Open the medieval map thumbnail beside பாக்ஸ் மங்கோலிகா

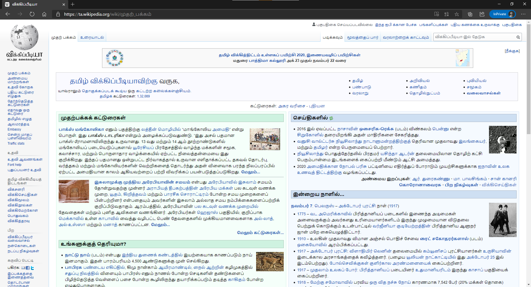point(265,139)
